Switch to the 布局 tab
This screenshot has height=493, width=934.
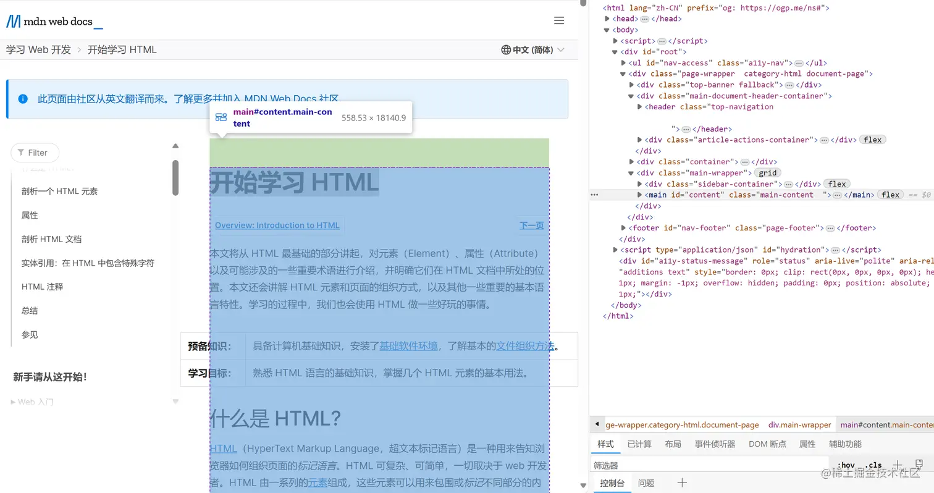coord(673,444)
